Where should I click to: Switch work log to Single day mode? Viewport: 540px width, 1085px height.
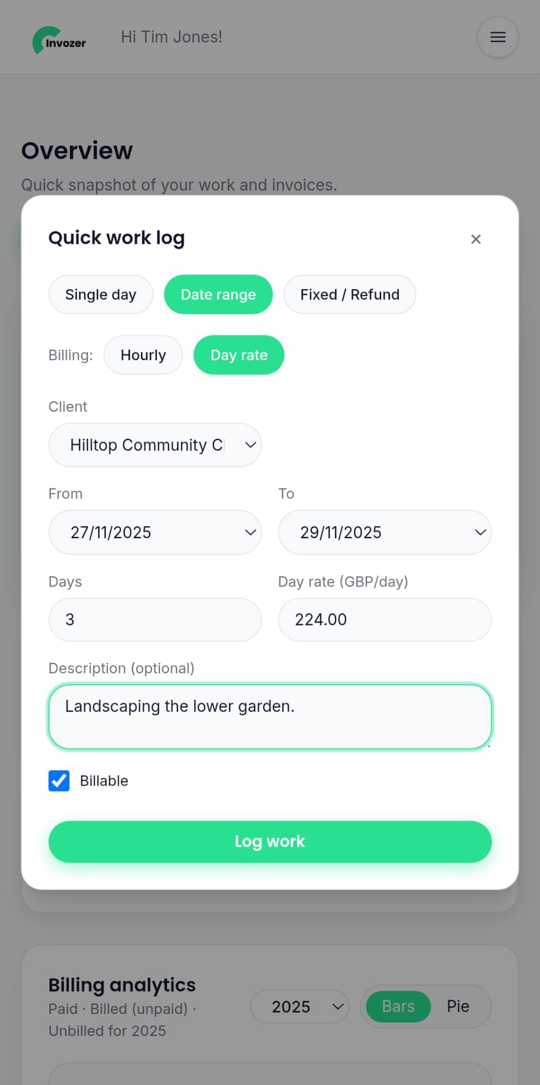coord(101,295)
